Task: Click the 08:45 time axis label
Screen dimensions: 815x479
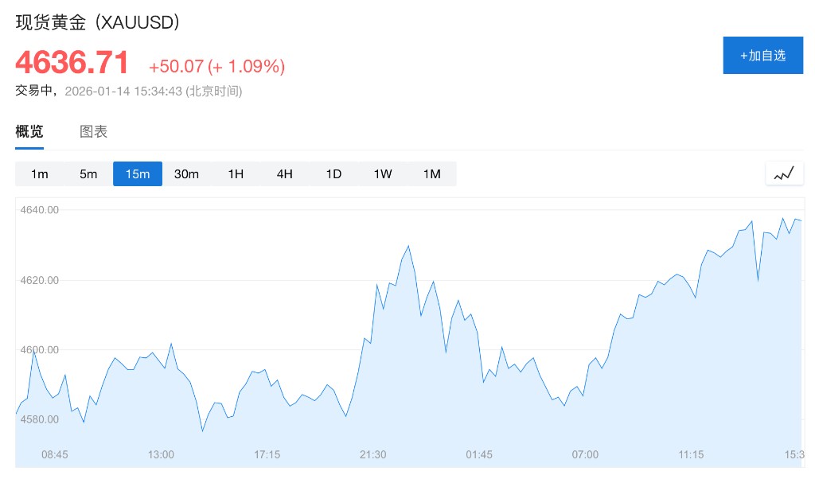Action: tap(55, 454)
